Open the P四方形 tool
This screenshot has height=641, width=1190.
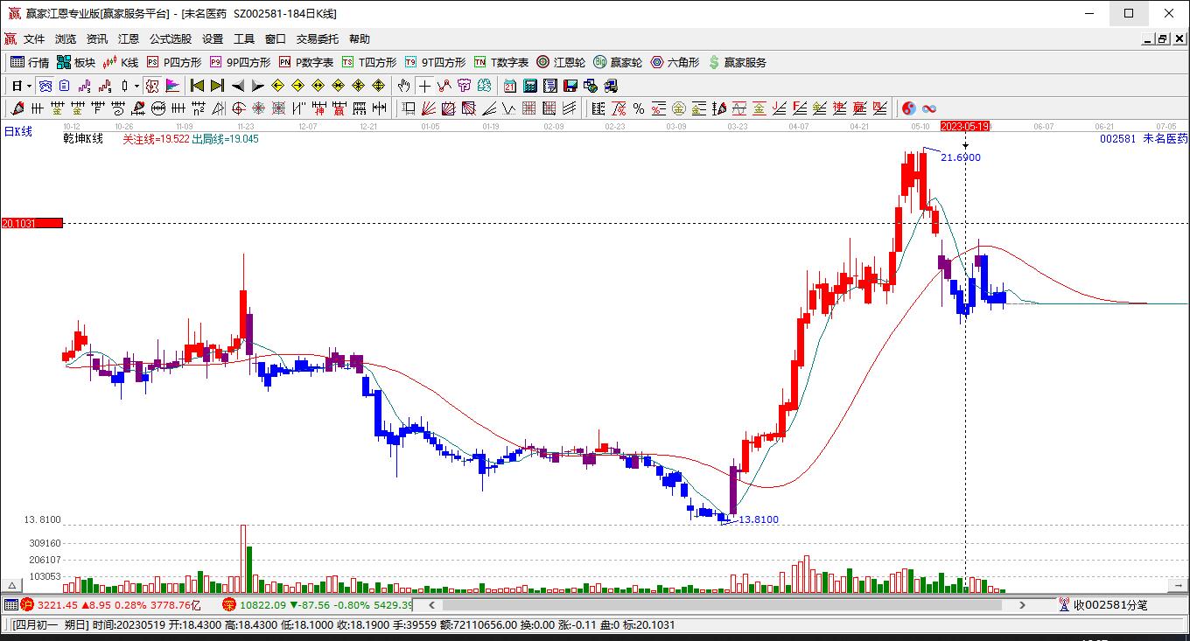(x=174, y=62)
